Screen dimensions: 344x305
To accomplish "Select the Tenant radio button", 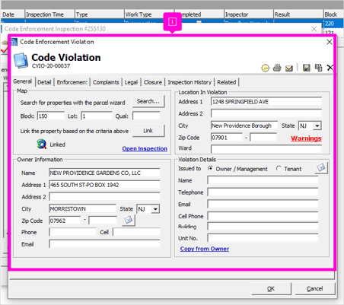I will 279,168.
